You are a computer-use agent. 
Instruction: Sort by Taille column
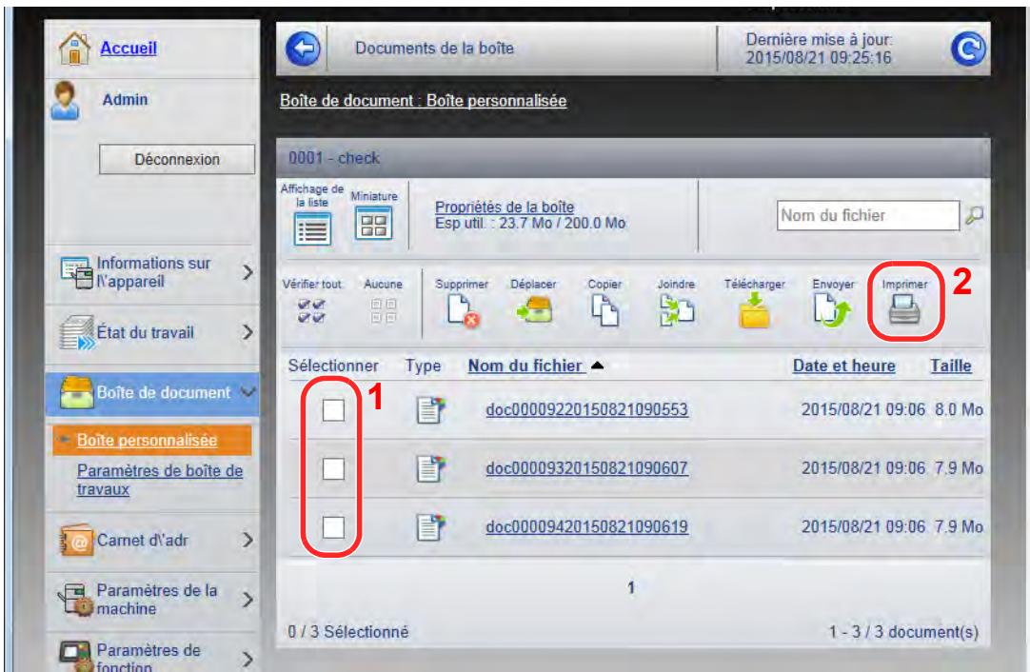click(x=951, y=366)
